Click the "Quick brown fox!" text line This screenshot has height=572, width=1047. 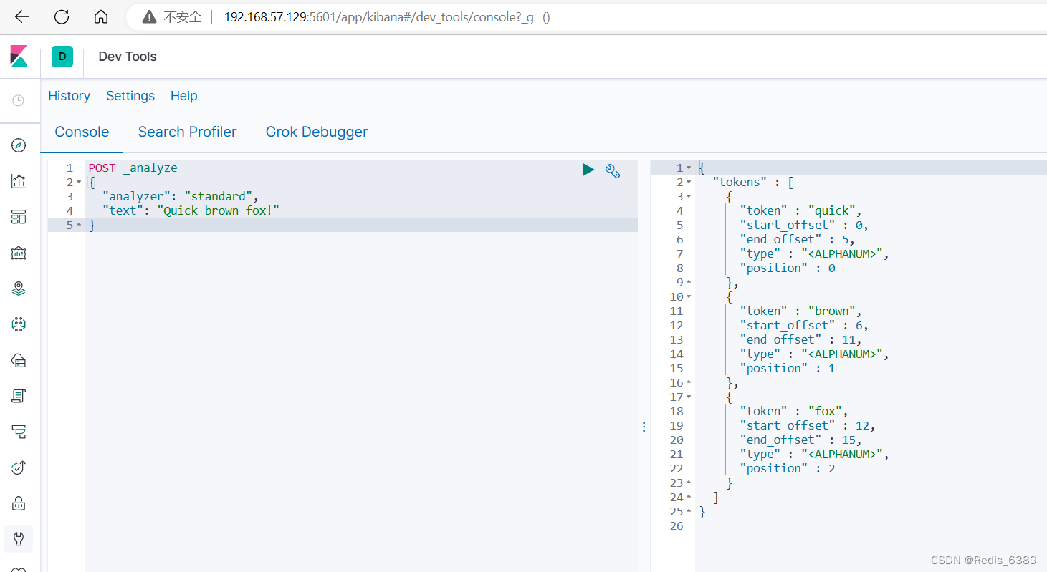pos(191,210)
